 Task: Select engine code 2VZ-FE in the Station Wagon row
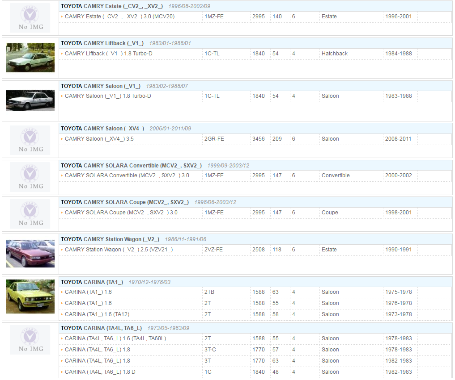(213, 249)
